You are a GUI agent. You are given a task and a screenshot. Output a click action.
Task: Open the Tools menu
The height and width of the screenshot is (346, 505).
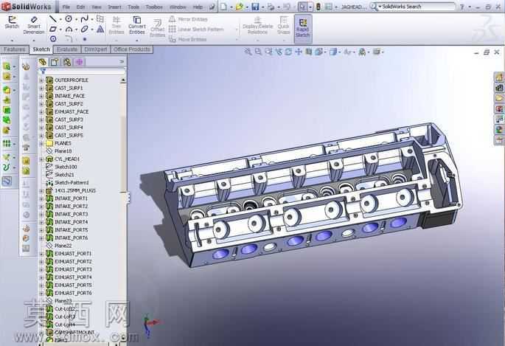(x=133, y=7)
